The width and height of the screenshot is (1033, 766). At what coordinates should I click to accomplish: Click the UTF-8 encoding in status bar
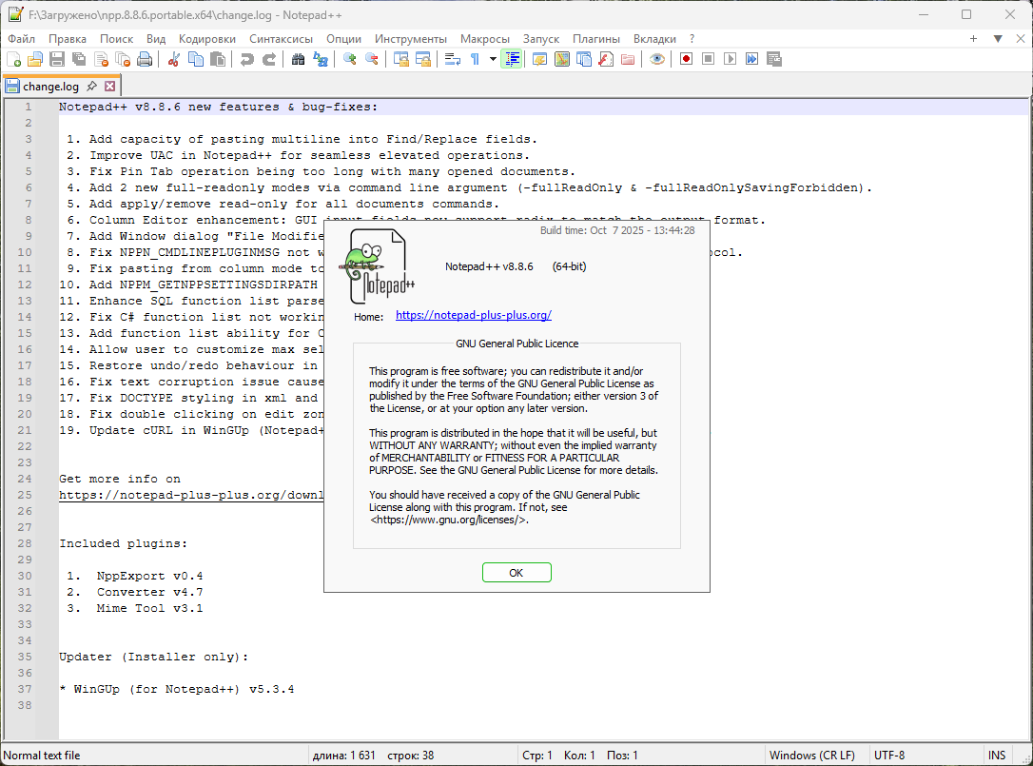tap(889, 756)
